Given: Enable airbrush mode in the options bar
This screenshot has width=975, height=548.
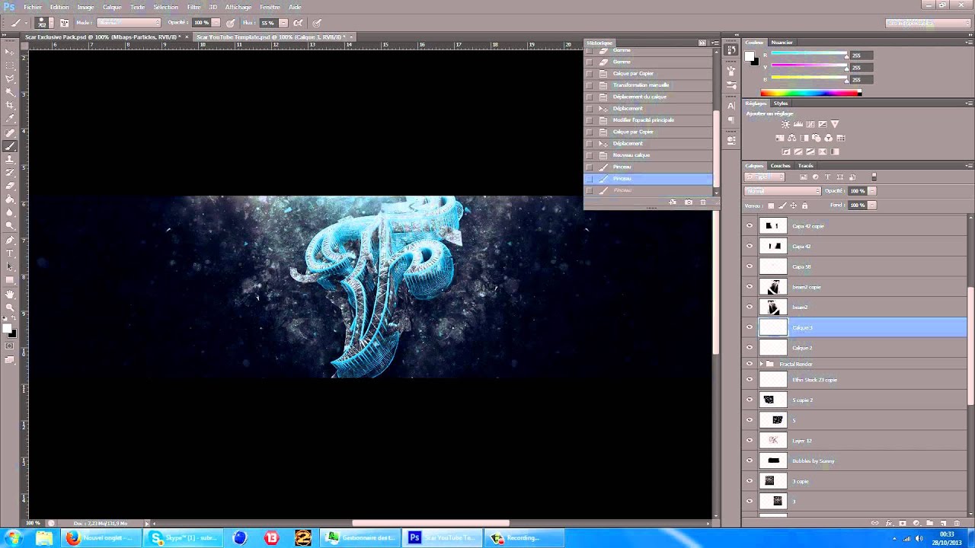Looking at the screenshot, I should click(298, 23).
